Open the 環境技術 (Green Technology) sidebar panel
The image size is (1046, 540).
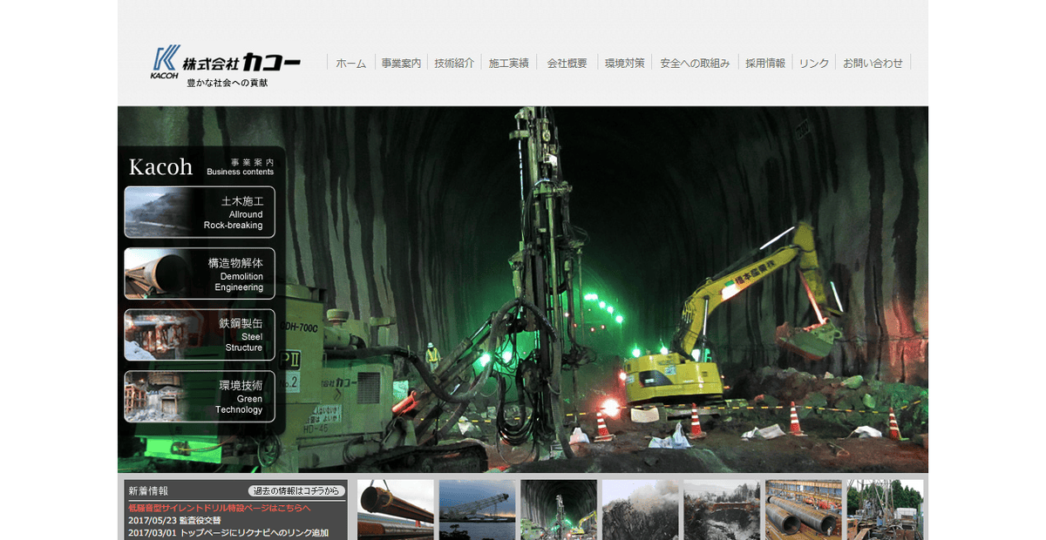(199, 396)
